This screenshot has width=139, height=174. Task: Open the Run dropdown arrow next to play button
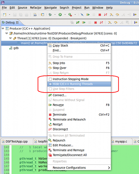[65, 15]
